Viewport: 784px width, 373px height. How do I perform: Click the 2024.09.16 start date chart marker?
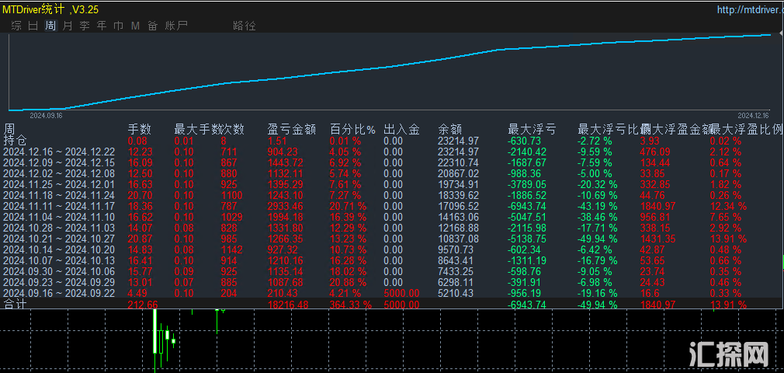tap(45, 114)
